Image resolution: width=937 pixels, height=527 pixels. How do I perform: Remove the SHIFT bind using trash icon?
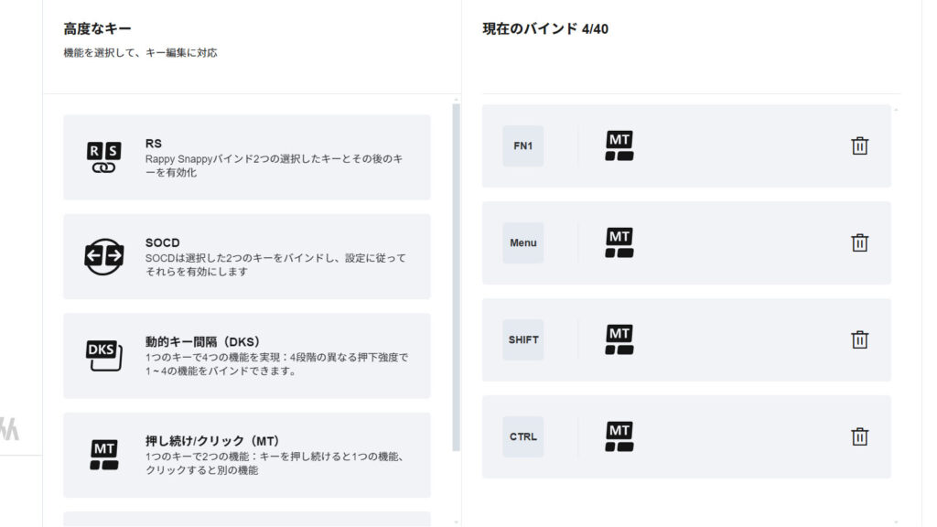coord(859,340)
